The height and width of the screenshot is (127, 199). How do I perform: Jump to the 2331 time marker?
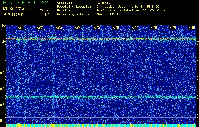[21, 28]
